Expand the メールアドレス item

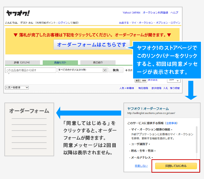point(142,158)
